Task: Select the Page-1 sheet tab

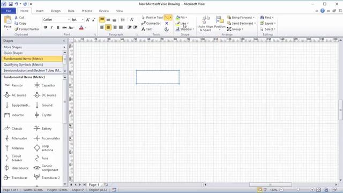Action: pyautogui.click(x=94, y=184)
